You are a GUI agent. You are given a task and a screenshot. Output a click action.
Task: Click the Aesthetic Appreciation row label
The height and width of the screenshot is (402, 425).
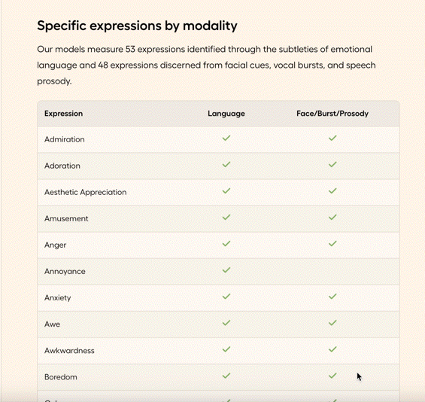pyautogui.click(x=86, y=192)
